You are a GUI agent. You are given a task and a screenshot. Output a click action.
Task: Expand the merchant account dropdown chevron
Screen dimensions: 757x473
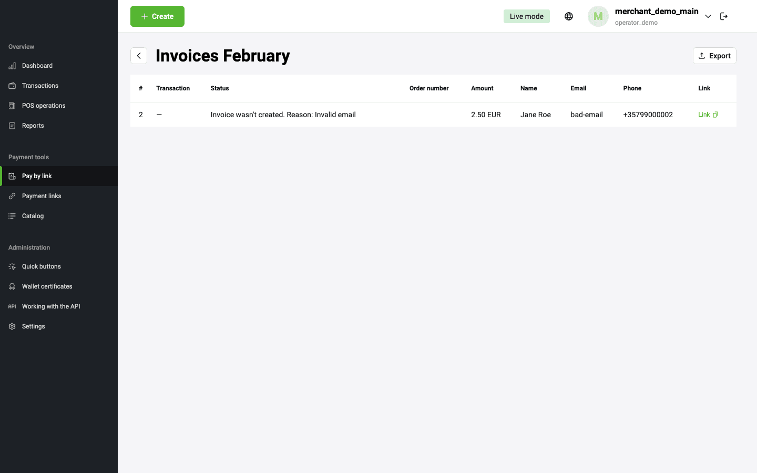(708, 16)
